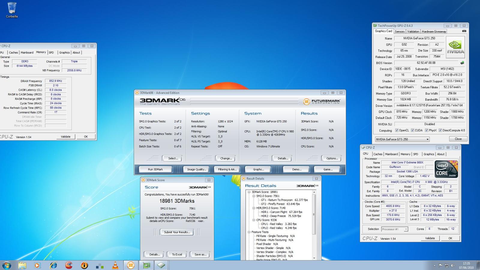Collapse the SM2.0 Score: 7561 node
The image size is (480, 270).
(253, 196)
